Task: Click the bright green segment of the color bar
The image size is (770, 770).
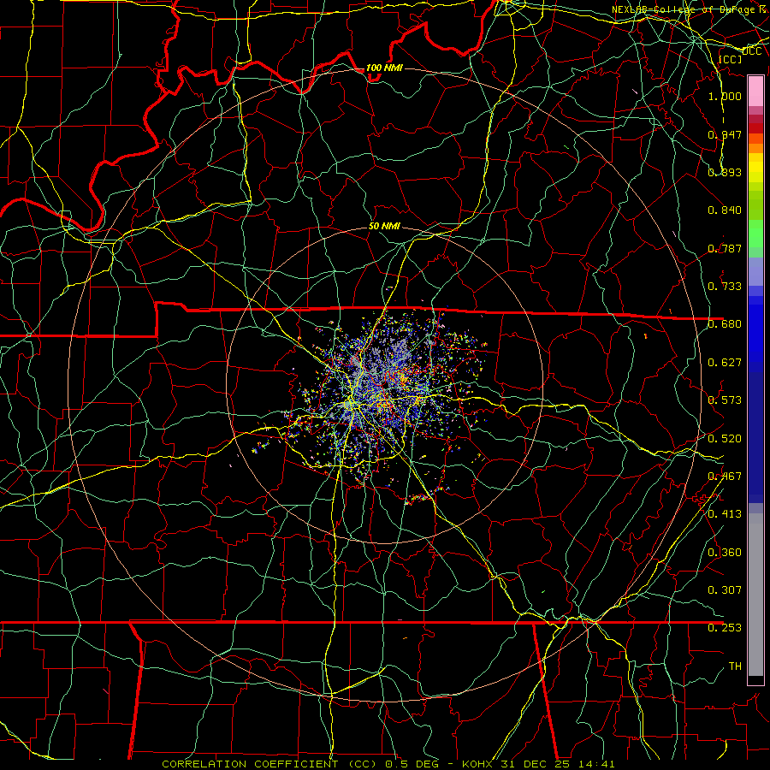Action: [x=755, y=234]
